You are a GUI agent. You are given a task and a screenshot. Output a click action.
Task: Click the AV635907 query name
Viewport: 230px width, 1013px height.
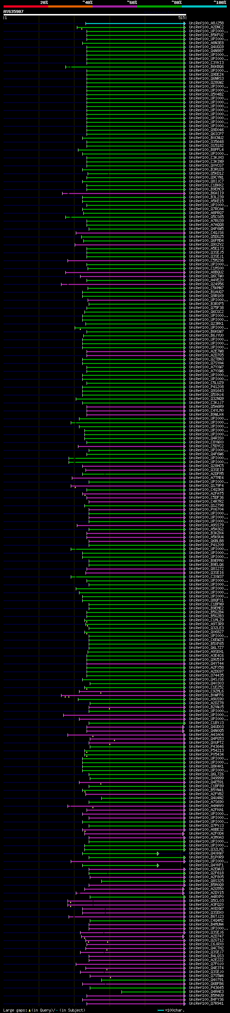(x=13, y=12)
